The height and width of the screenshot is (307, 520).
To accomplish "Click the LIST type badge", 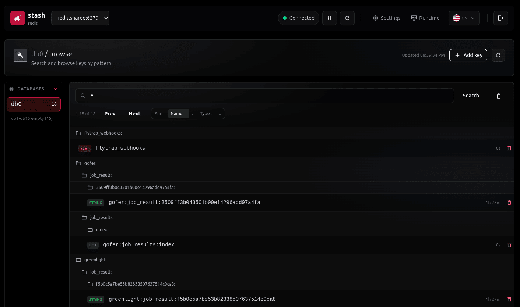I will coord(93,245).
